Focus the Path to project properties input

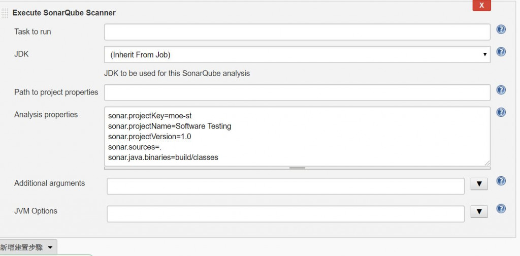(297, 92)
